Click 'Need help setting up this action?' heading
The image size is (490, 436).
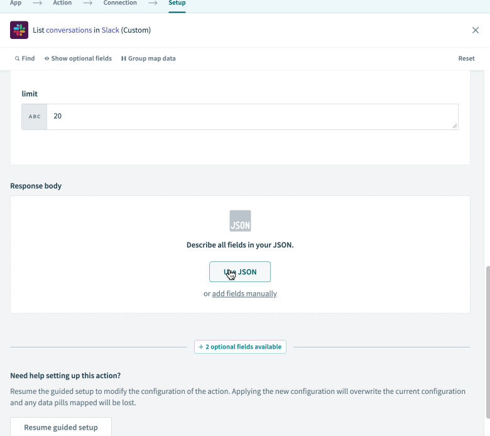coord(65,375)
